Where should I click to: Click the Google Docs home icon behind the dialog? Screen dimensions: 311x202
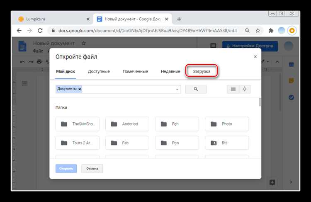pos(22,46)
